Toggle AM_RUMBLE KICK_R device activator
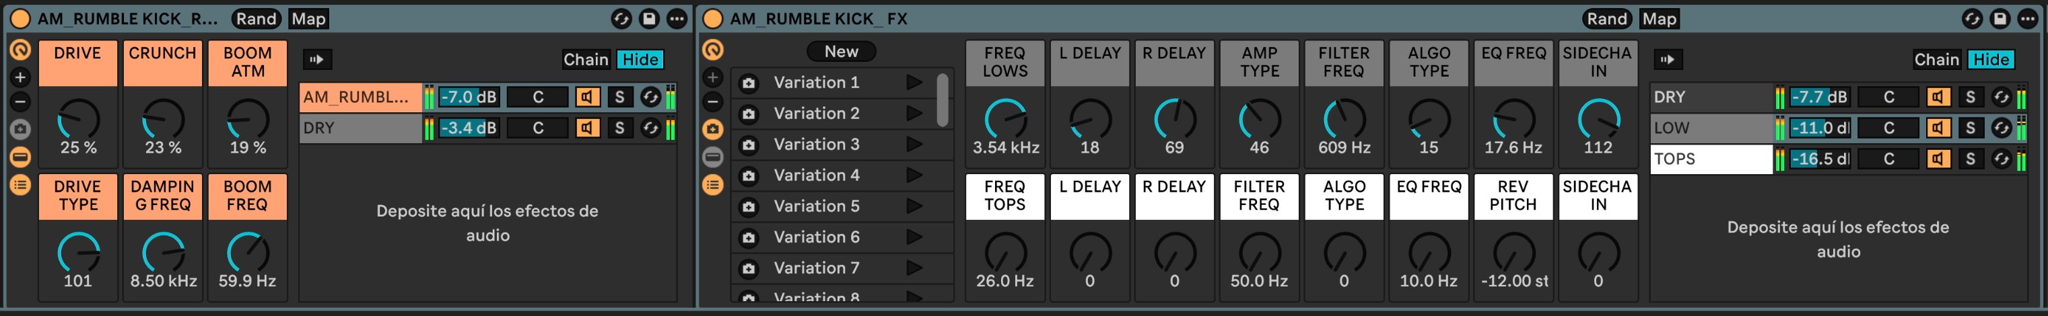 click(20, 18)
